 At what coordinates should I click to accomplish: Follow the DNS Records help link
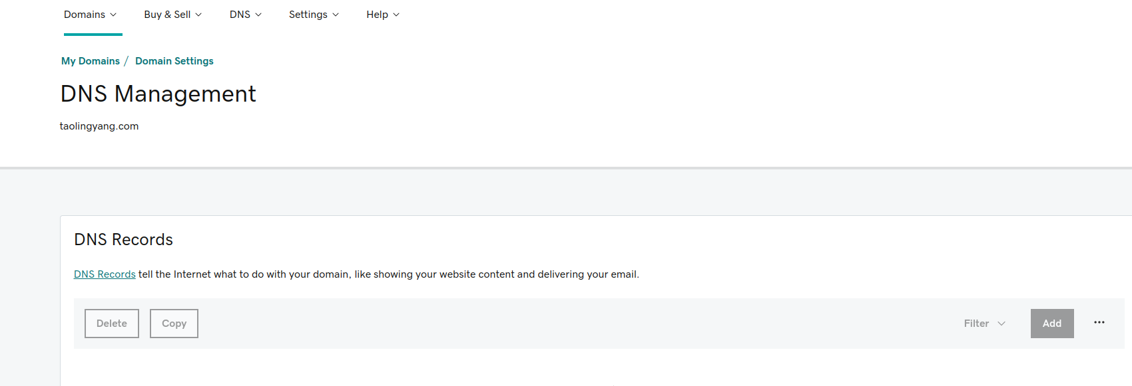(105, 274)
